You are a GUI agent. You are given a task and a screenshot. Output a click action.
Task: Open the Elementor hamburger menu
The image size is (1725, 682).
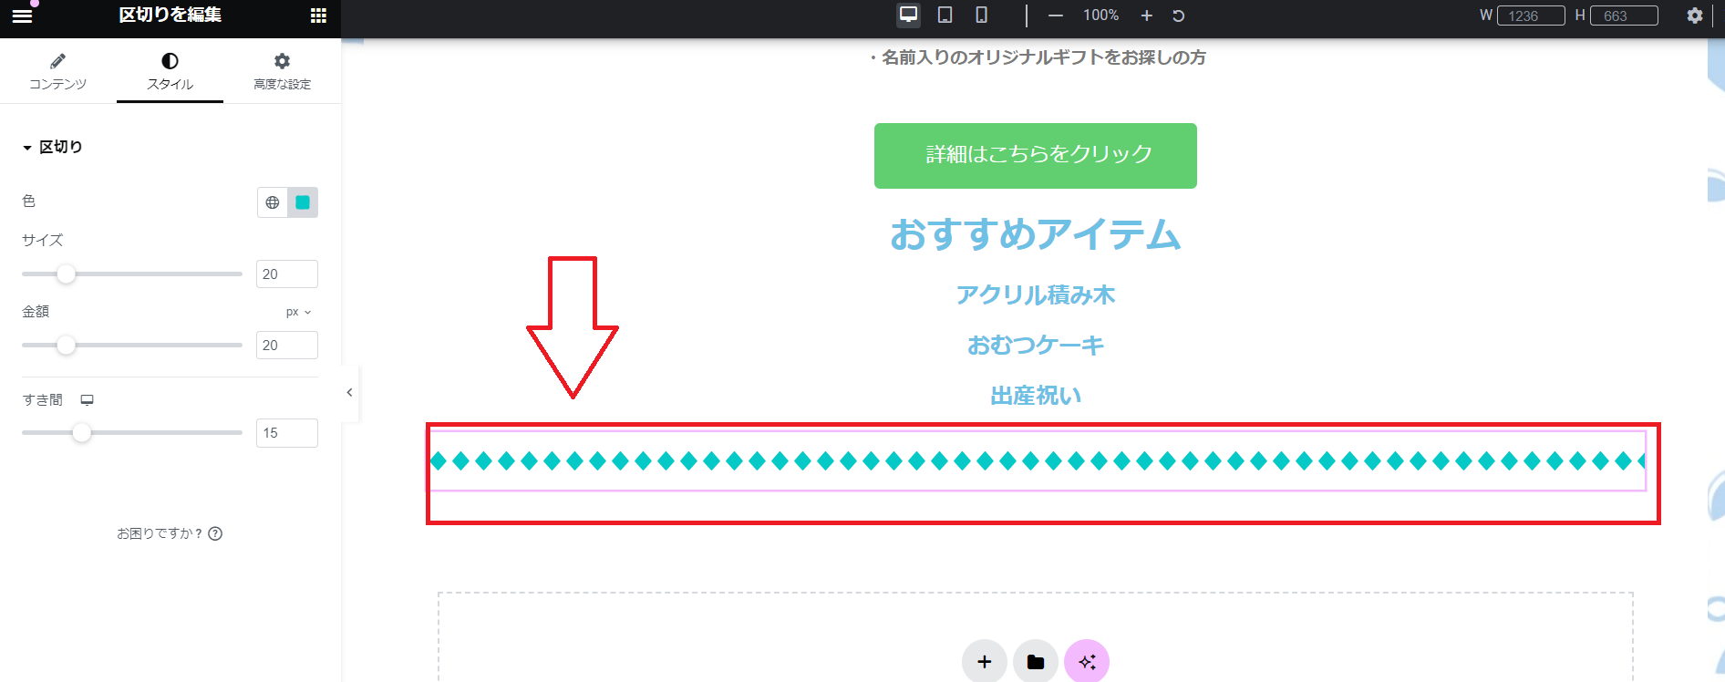[22, 15]
